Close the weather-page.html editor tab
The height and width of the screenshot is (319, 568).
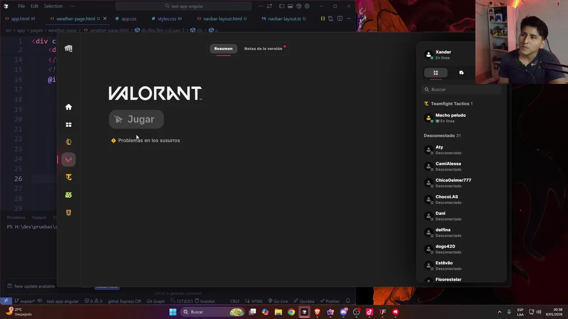(x=105, y=19)
